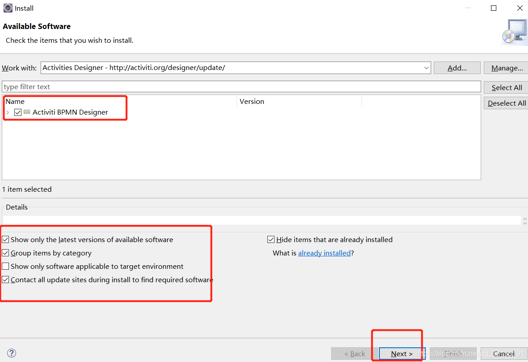Click the Manage... button
Viewport: 528px width, 362px height.
coord(507,68)
